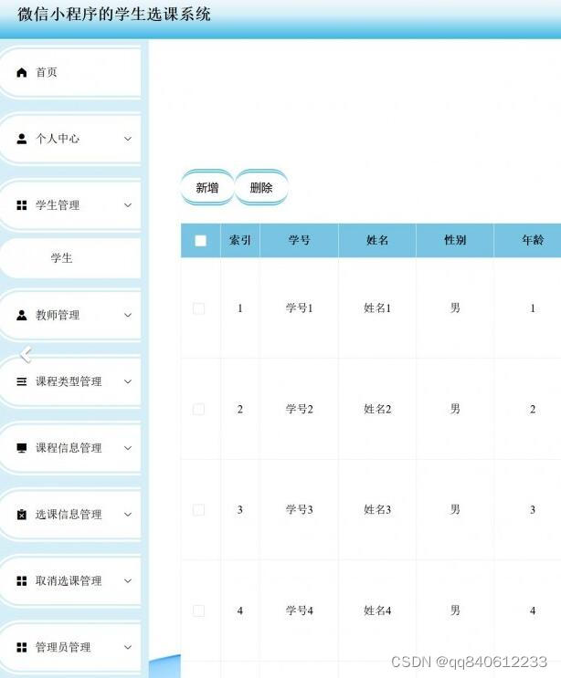561x678 pixels.
Task: Check the checkbox for row 学号3
Action: point(199,510)
